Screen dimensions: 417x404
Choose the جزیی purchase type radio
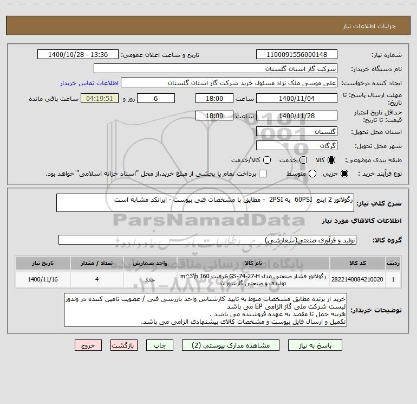(344, 174)
